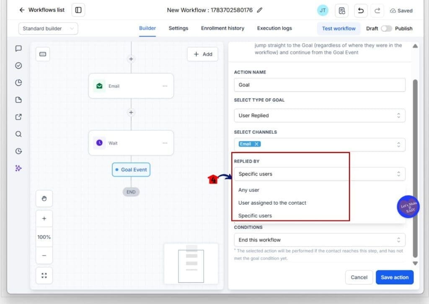Open the Email node options menu
The height and width of the screenshot is (304, 429).
point(165,86)
